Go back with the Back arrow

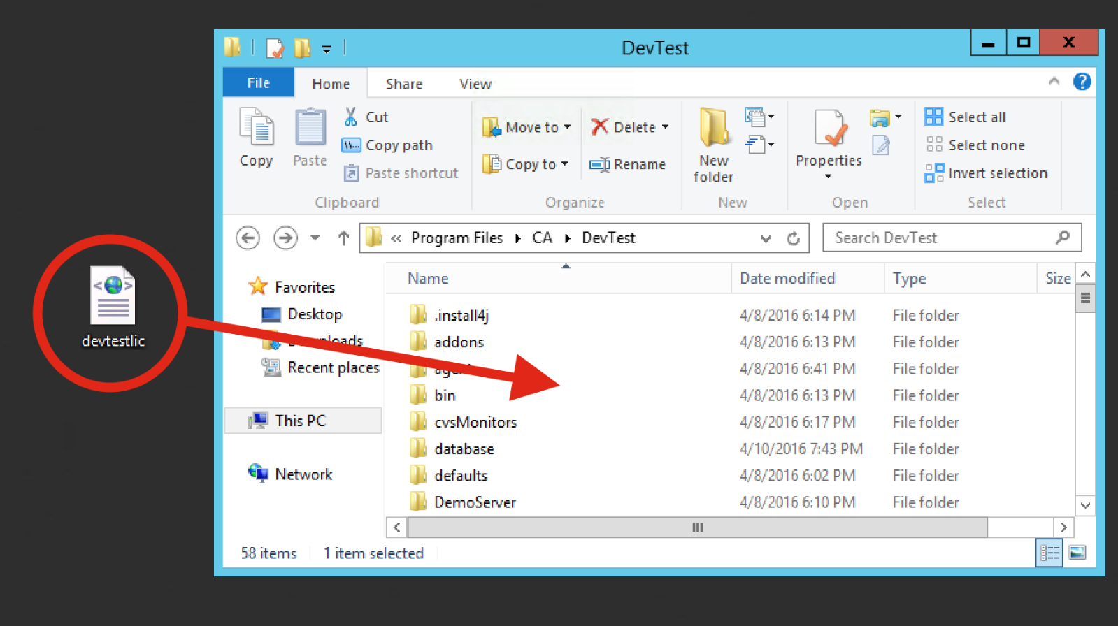pos(248,238)
